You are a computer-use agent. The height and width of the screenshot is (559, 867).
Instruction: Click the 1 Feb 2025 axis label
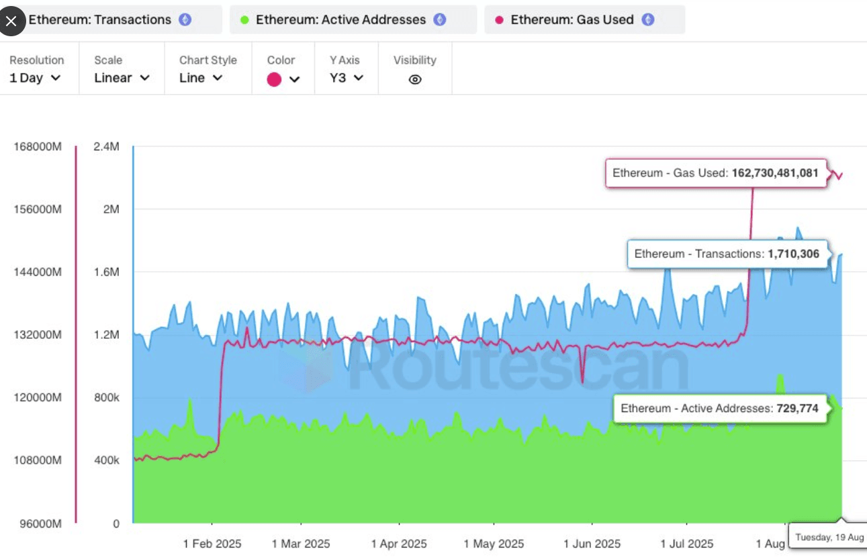pos(212,544)
